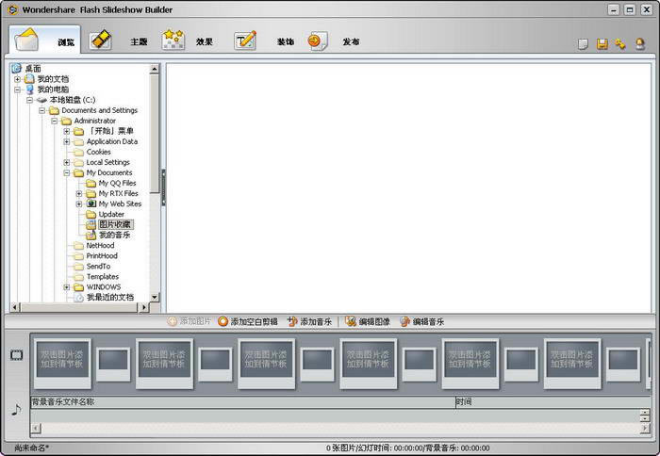Select the NetHood folder
The image size is (660, 456).
point(100,245)
